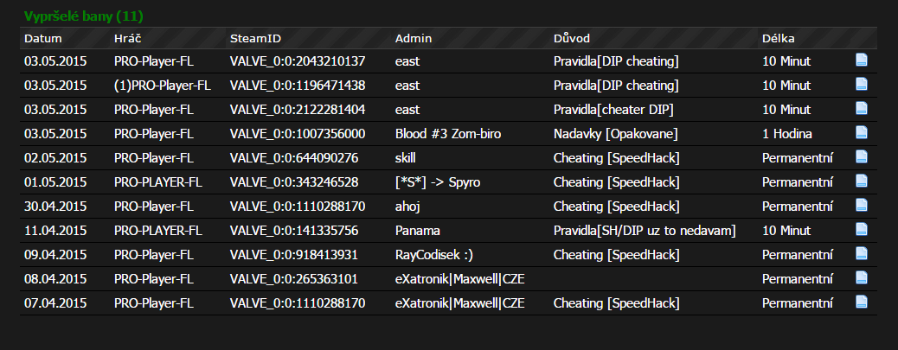This screenshot has height=350, width=898.
Task: View details icon for skill's ban
Action: click(x=862, y=156)
